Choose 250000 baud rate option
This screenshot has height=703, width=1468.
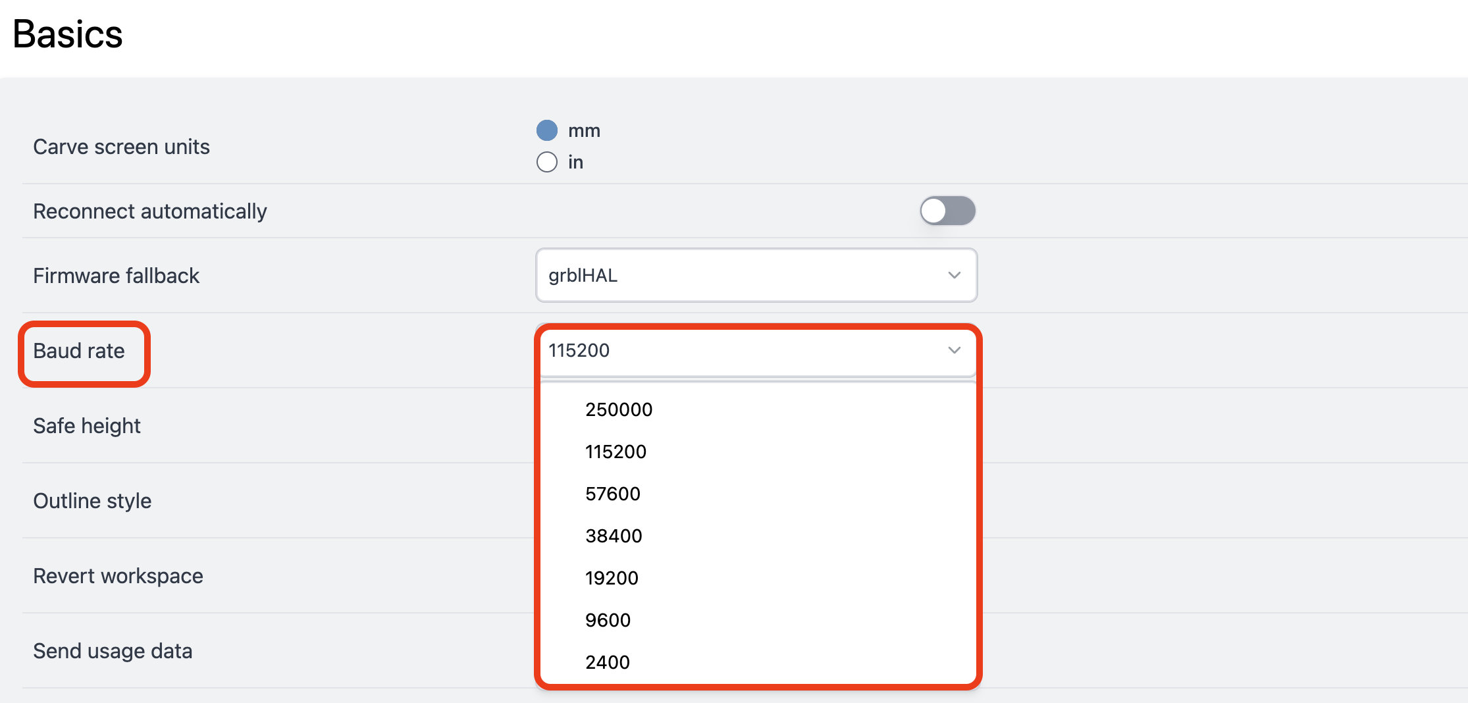pos(619,409)
